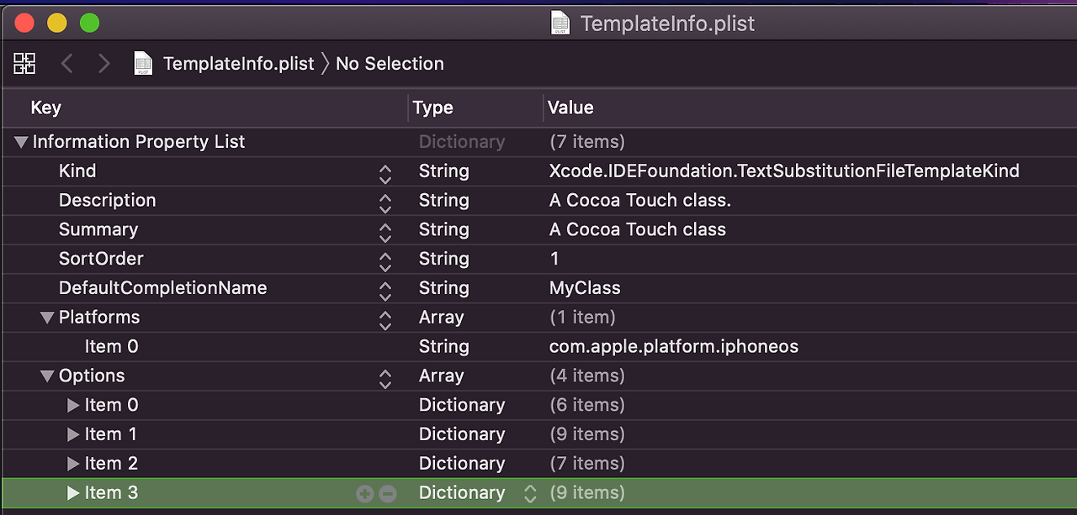Remove row with minus on Item 3
This screenshot has height=515, width=1077.
pyautogui.click(x=387, y=494)
